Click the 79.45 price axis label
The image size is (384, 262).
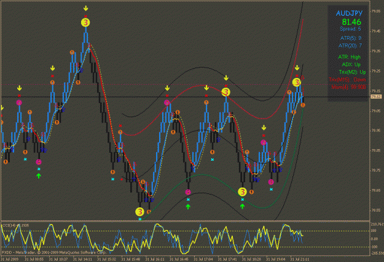click(x=376, y=31)
